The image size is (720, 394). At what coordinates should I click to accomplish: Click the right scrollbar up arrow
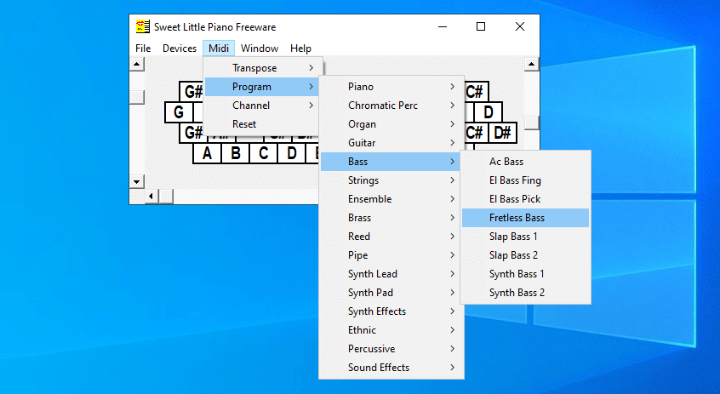[532, 64]
